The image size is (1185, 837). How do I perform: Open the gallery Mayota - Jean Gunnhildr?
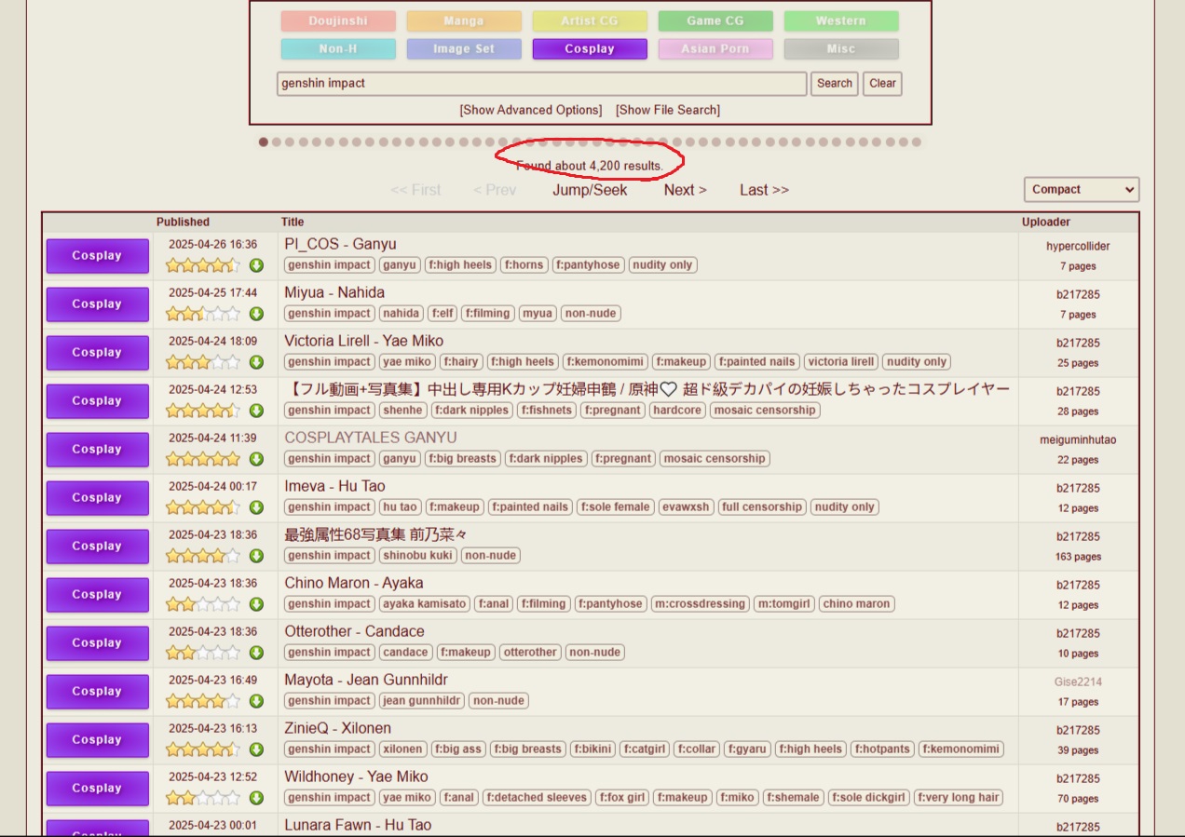tap(366, 680)
